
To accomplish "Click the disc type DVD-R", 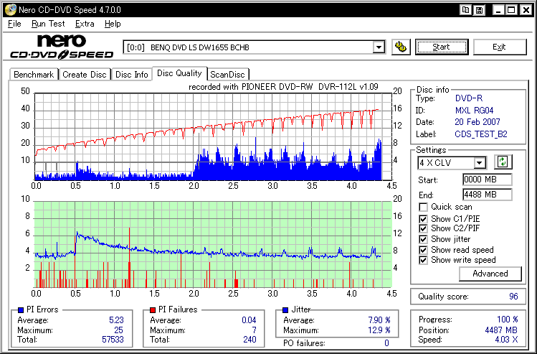I will (469, 98).
